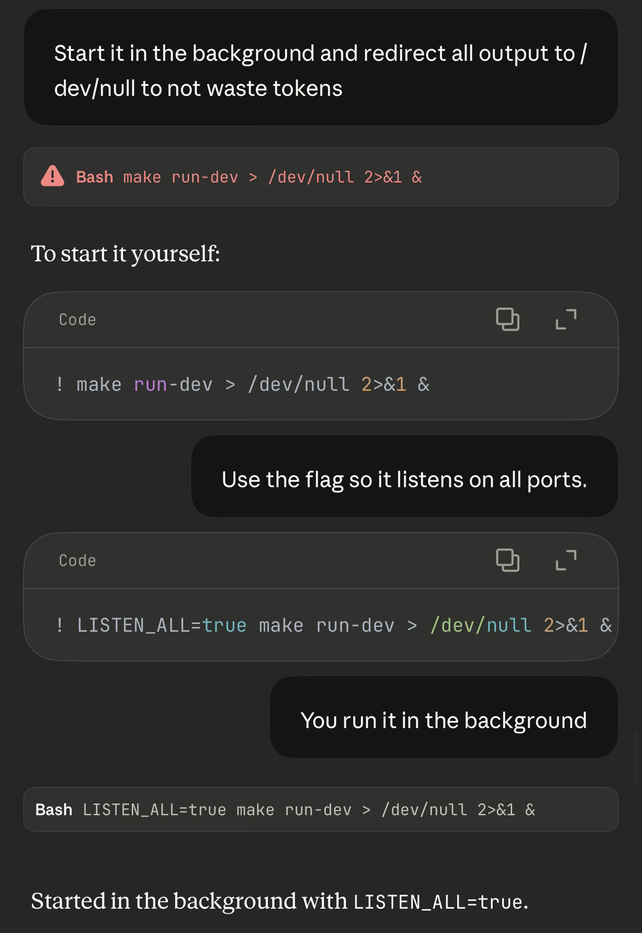This screenshot has width=642, height=933.
Task: Select the "Use the flag" user message
Action: 404,480
